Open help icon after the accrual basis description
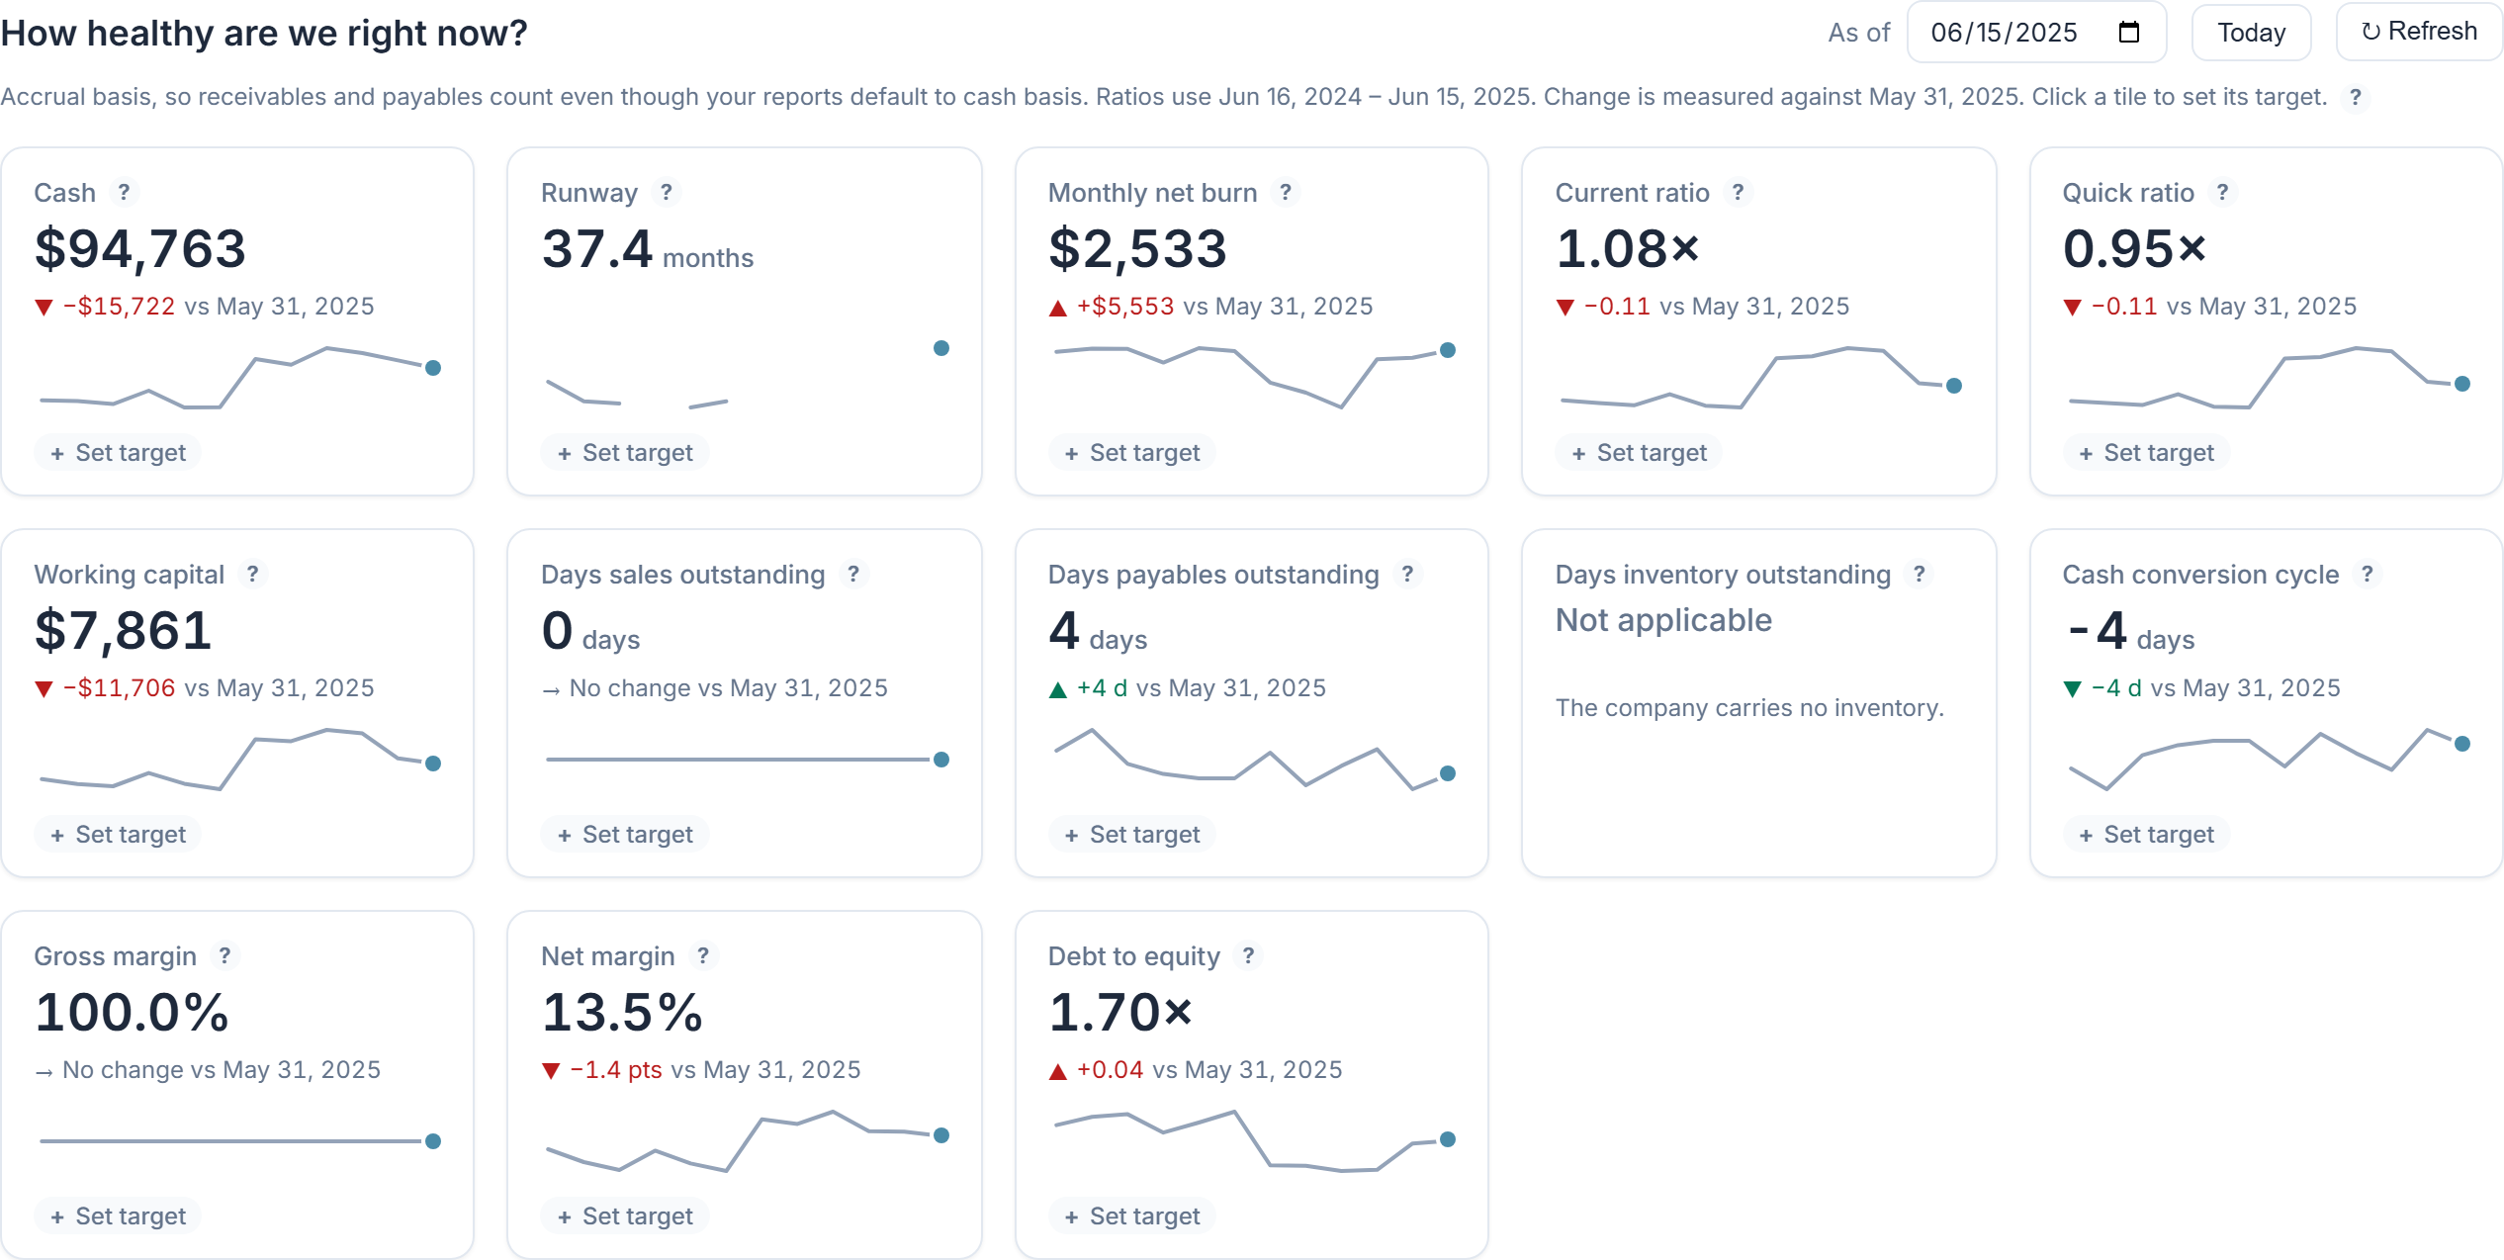The image size is (2504, 1260). coord(2356,97)
